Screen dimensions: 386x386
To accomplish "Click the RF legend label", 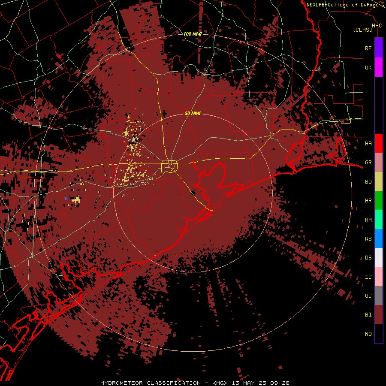I will (368, 48).
